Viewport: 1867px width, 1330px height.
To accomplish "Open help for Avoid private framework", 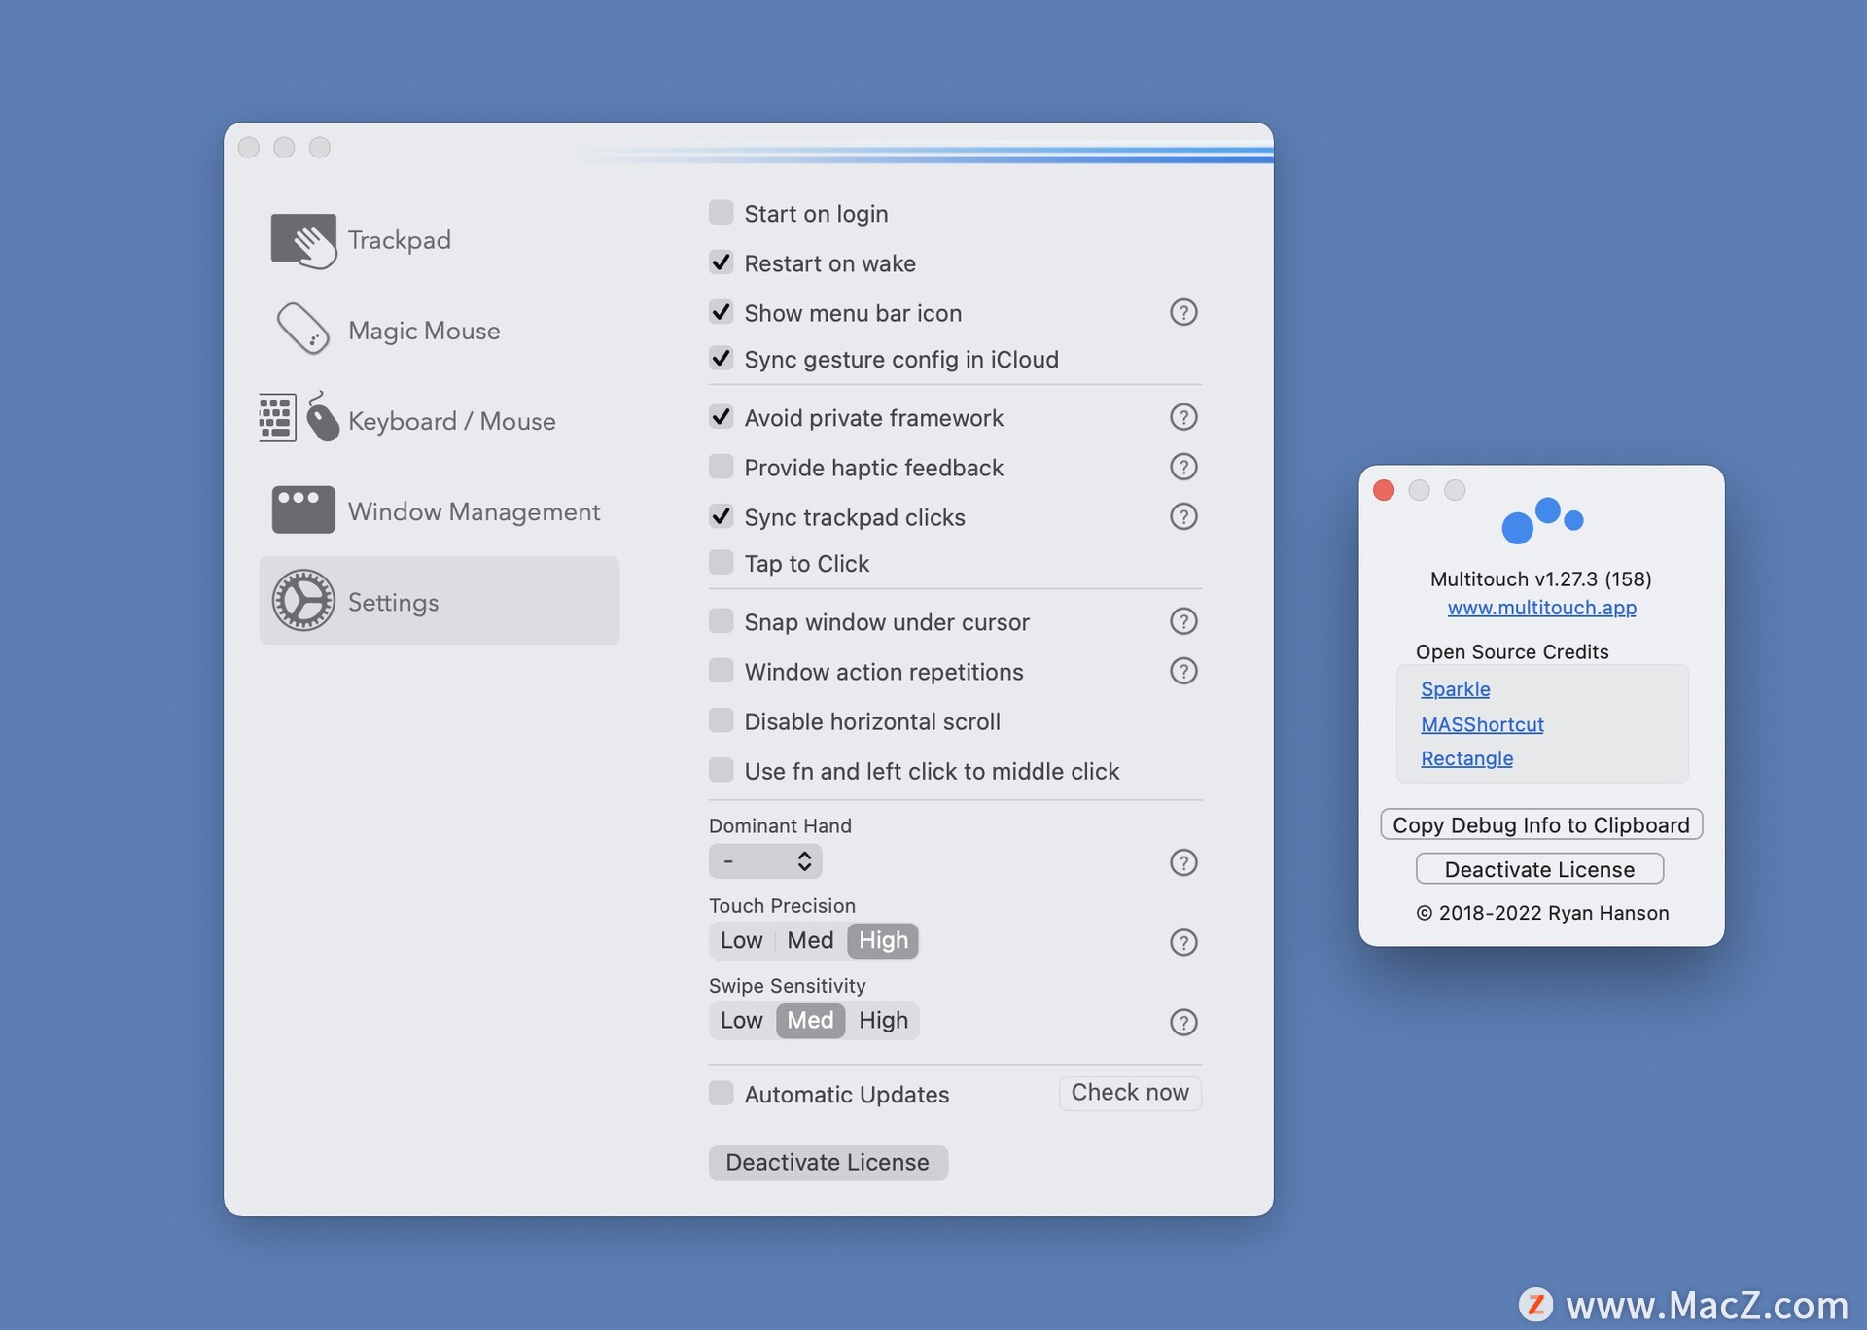I will (x=1182, y=417).
